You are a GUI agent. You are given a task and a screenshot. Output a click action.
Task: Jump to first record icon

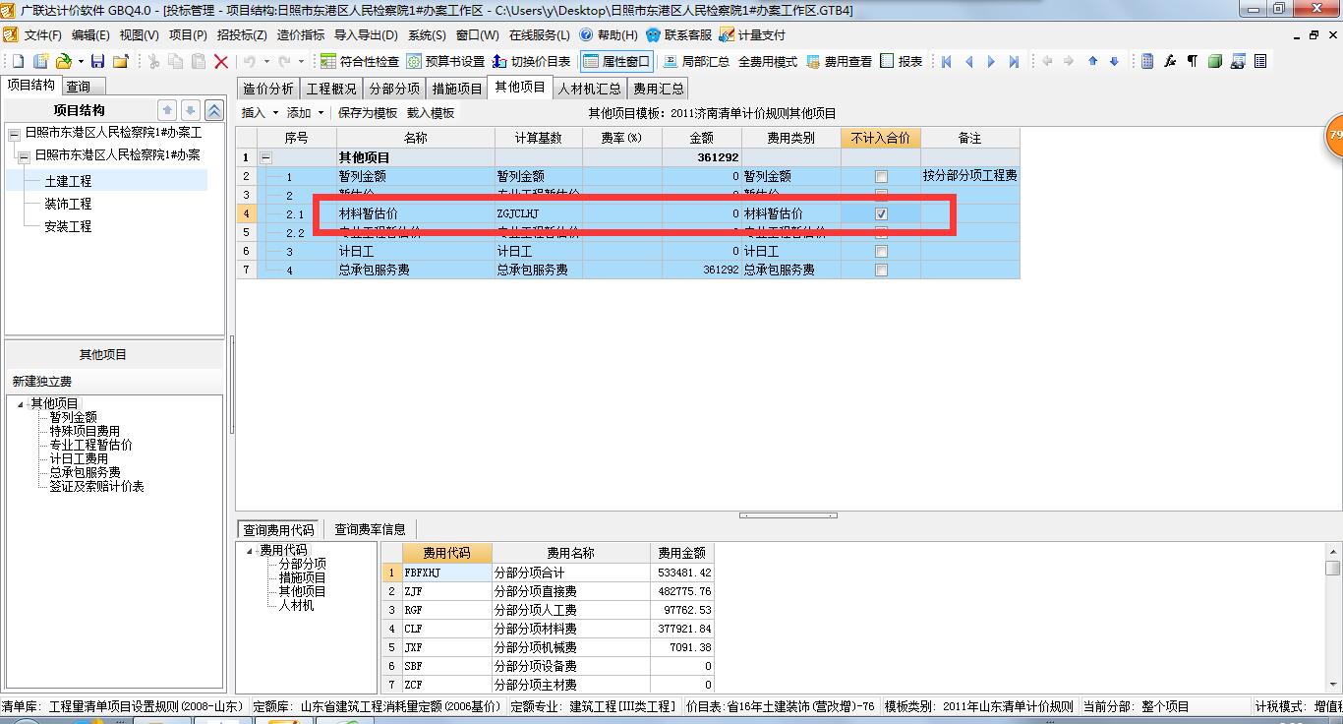(x=946, y=61)
